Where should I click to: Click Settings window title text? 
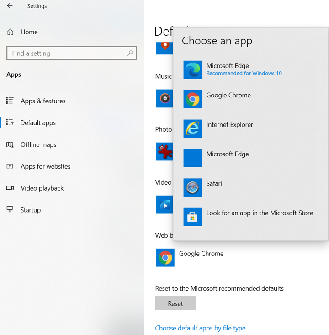tap(37, 6)
